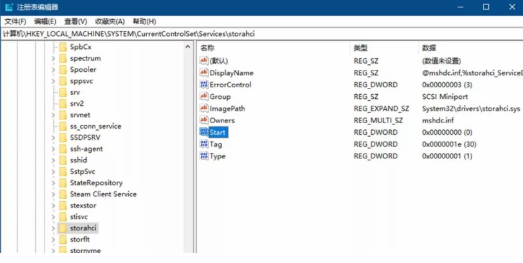Expand the Steam Client Service node

coord(53,194)
